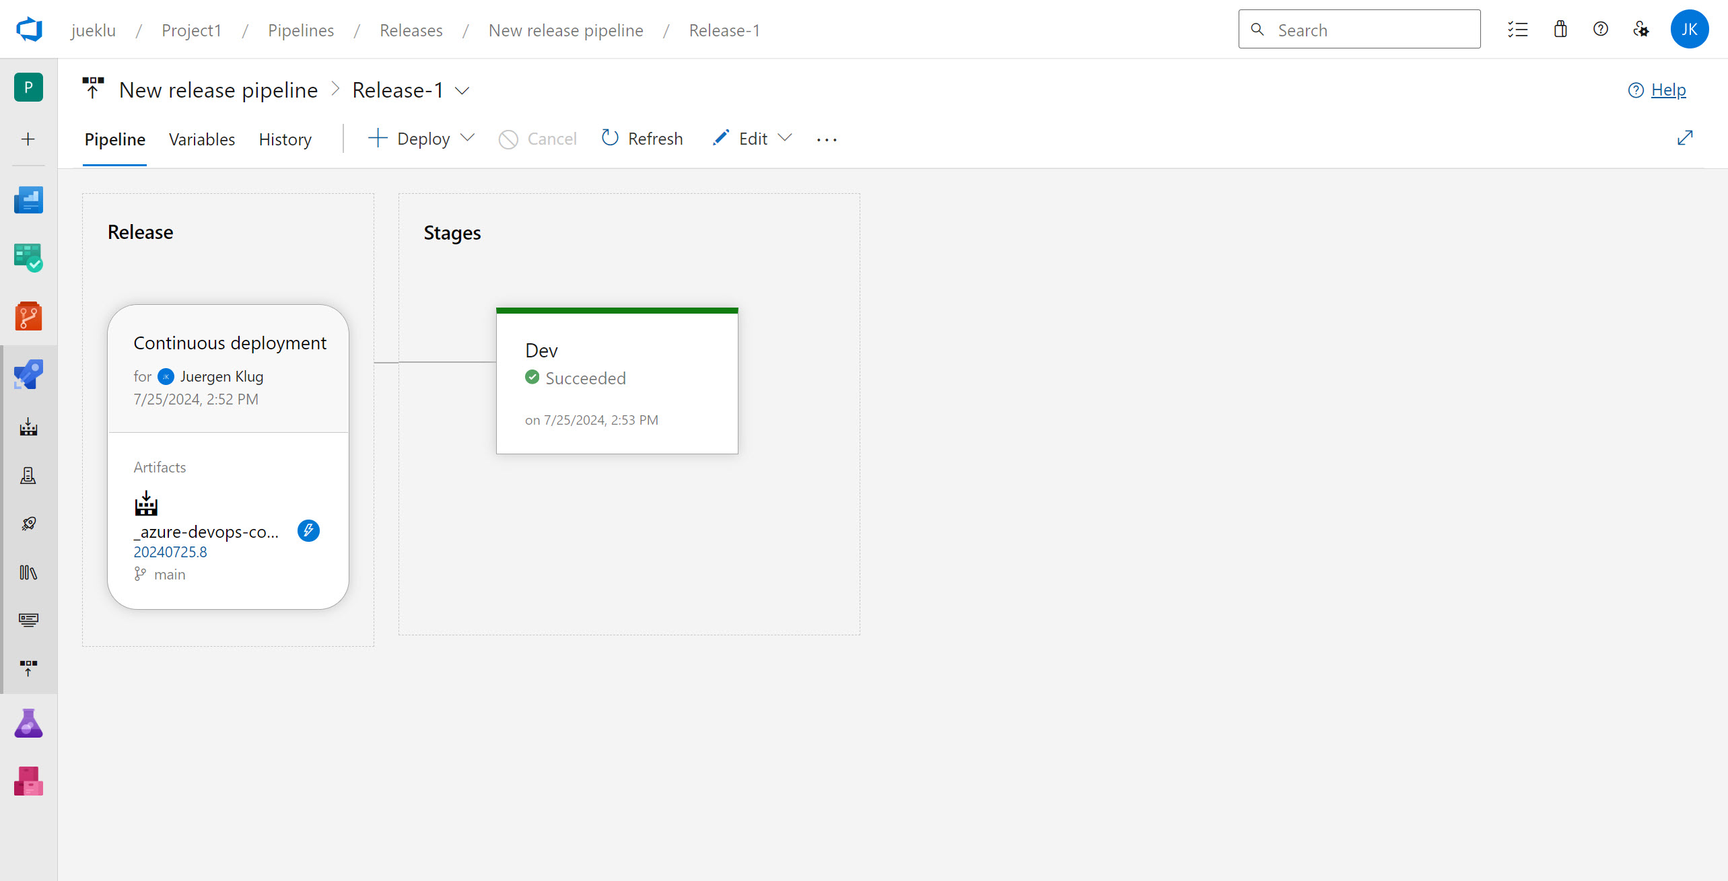
Task: Open build link 20240725.8
Action: pos(170,552)
